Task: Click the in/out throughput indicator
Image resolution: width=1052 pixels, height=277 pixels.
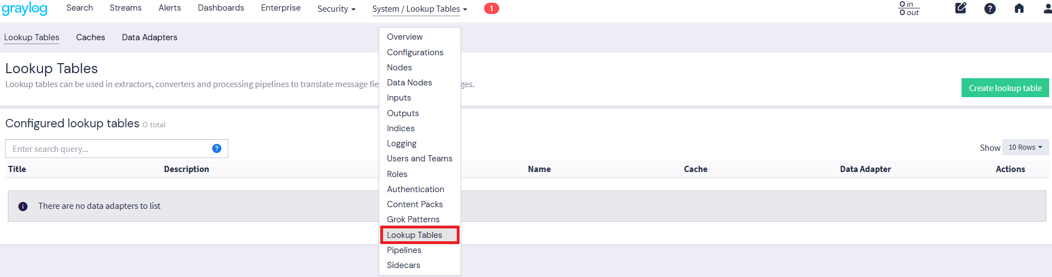Action: 908,8
